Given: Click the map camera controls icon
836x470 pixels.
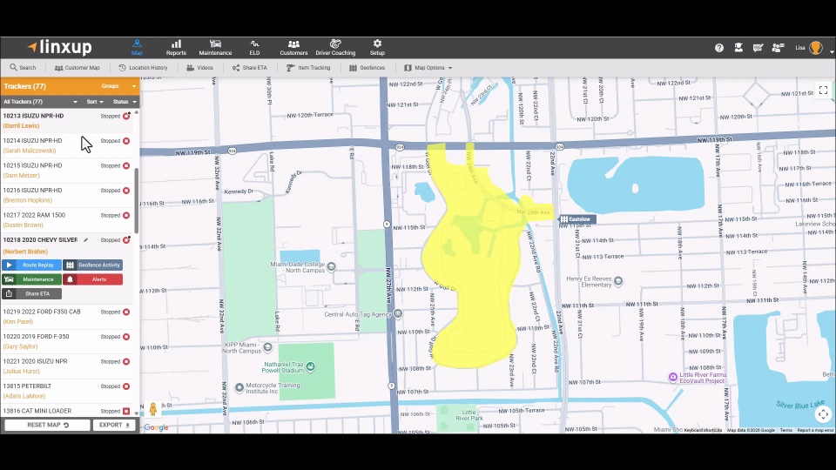Looking at the screenshot, I should tap(823, 414).
